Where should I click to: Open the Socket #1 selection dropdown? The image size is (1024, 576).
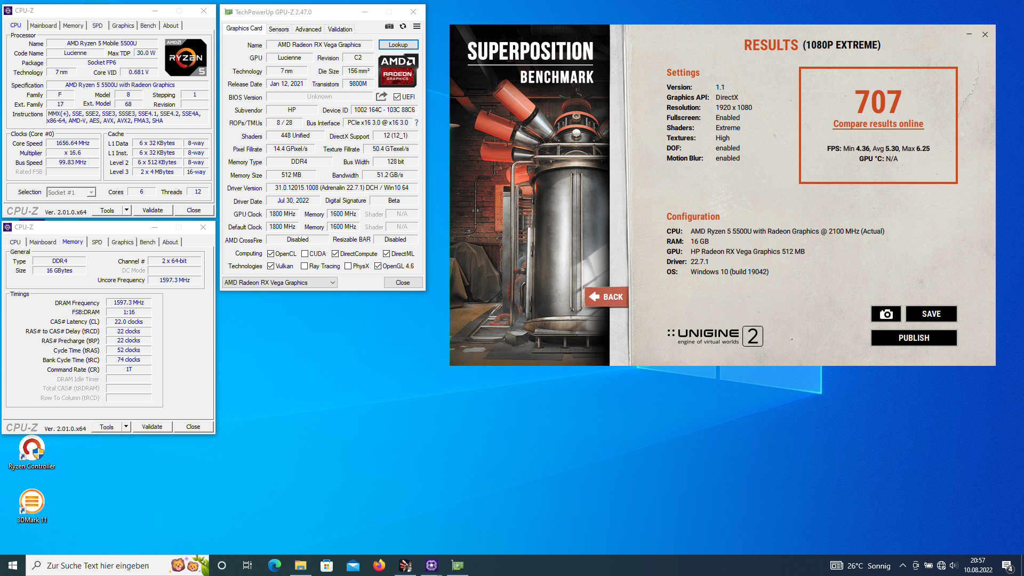[70, 192]
